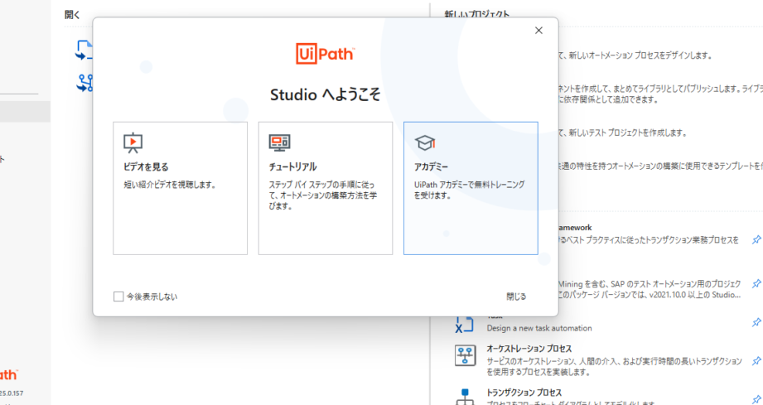Click the UiPath logo in the dialog
Viewport: 763px width, 405px height.
click(x=325, y=53)
